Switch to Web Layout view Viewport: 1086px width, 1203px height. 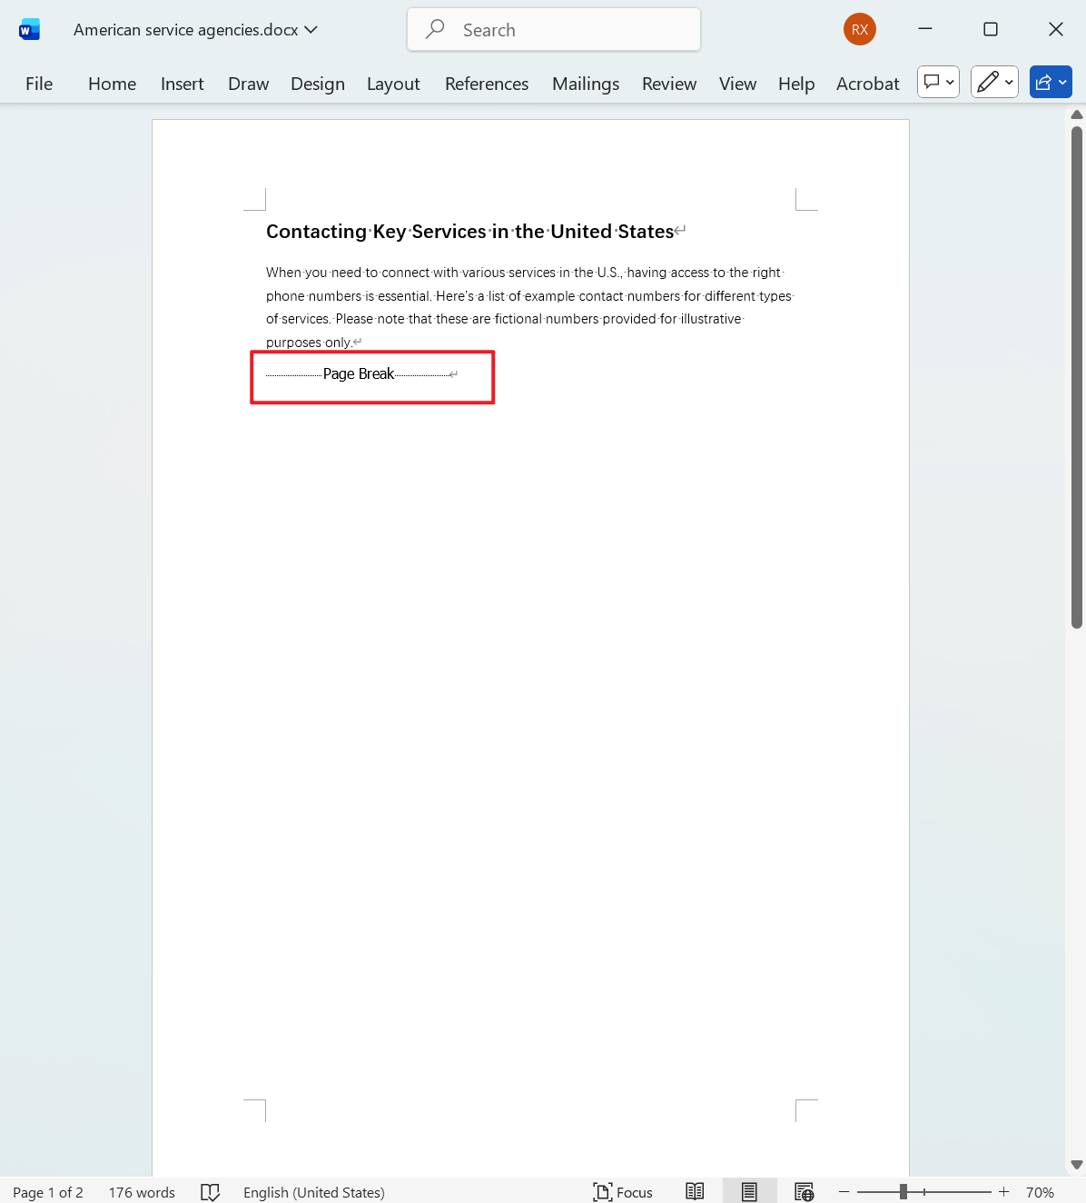[804, 1191]
